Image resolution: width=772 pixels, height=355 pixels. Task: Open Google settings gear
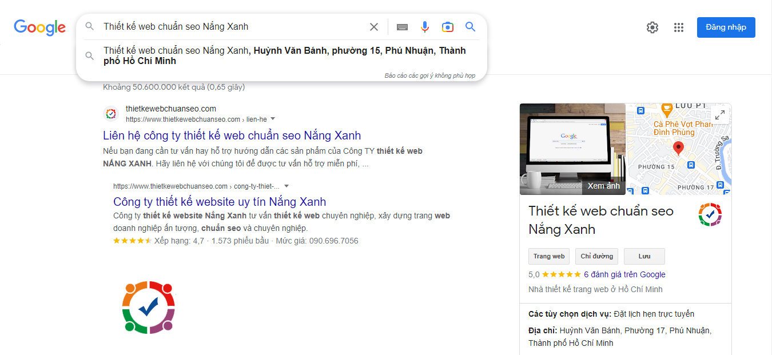coord(652,27)
